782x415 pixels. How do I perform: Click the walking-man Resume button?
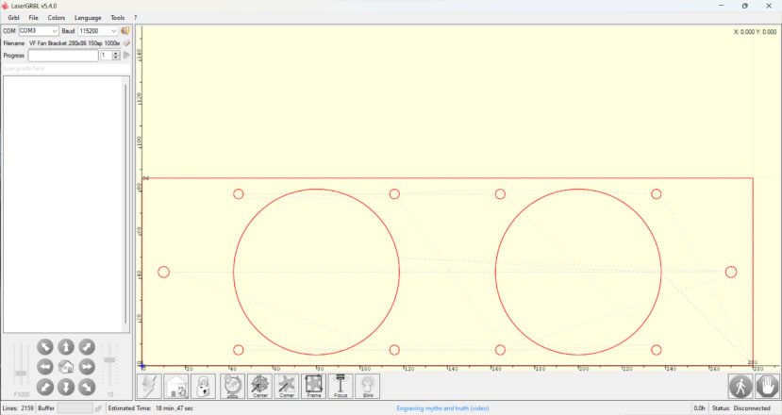tap(740, 386)
